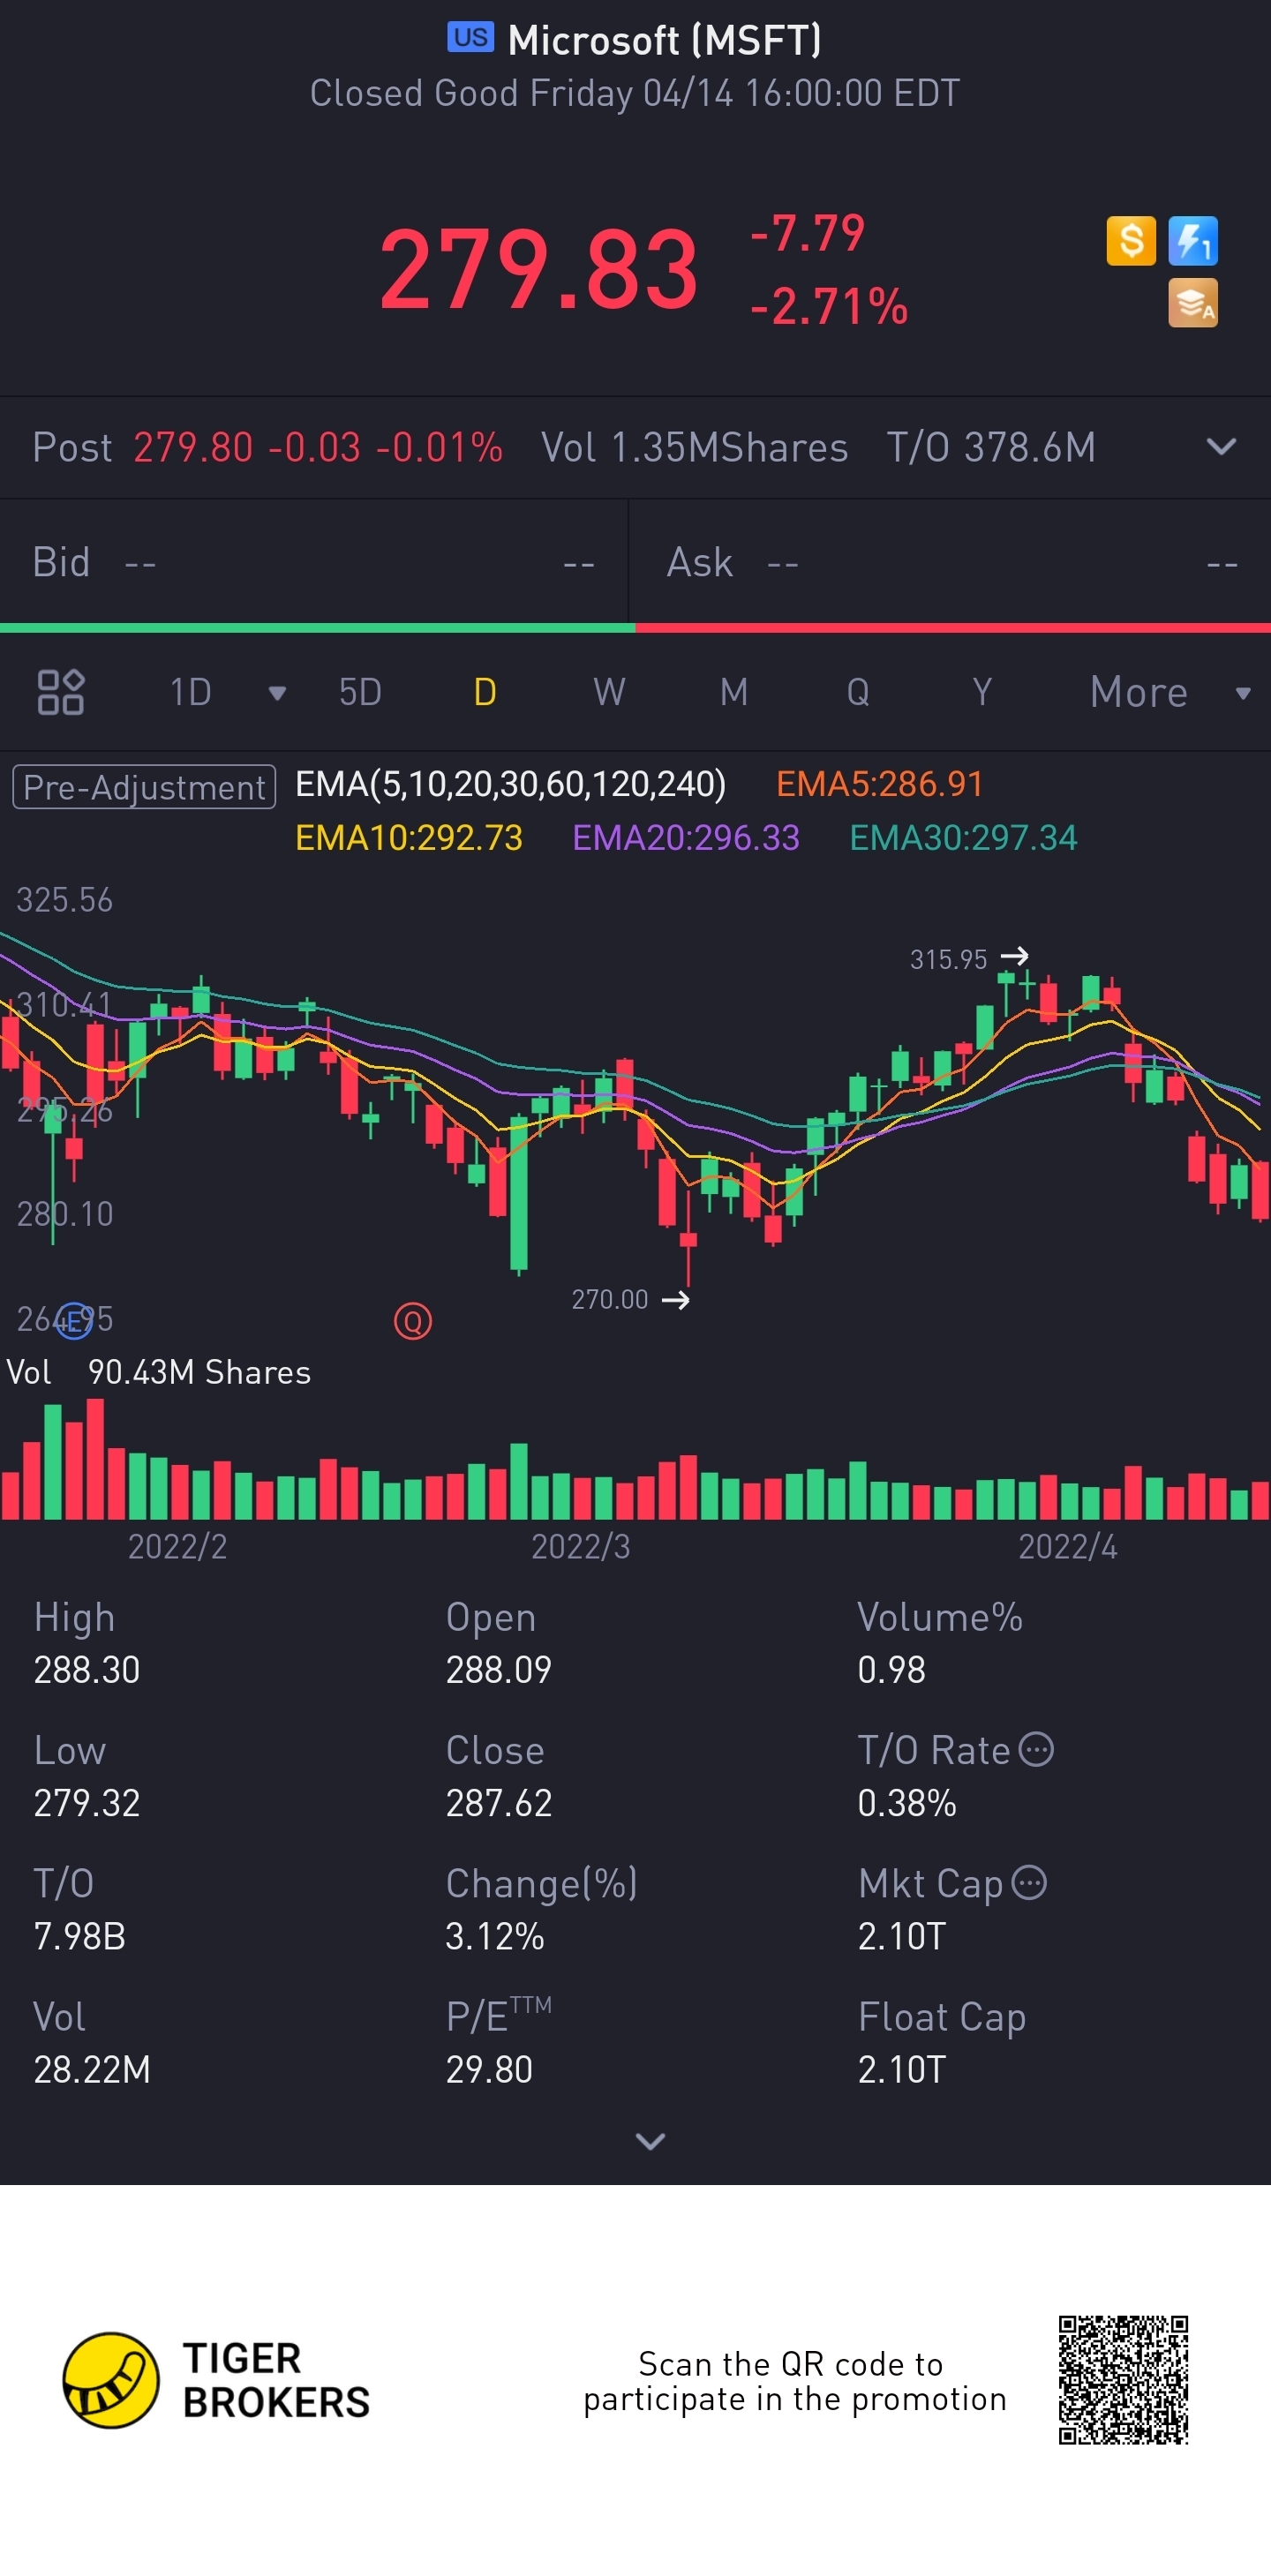Tap the Float Cap value 2.10T
This screenshot has width=1271, height=2576.
click(902, 2070)
